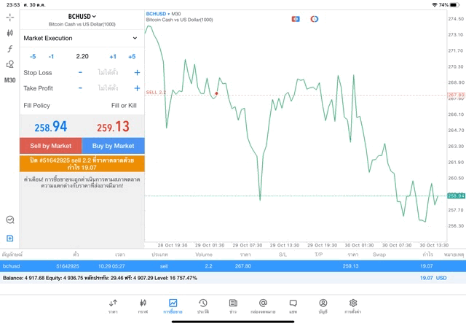Click Buy by Market button

point(114,146)
